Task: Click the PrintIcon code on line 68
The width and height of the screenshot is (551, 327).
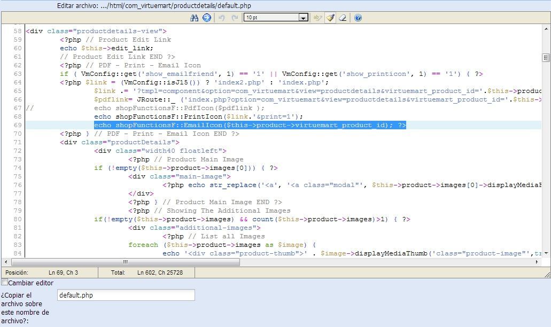Action: (198, 116)
